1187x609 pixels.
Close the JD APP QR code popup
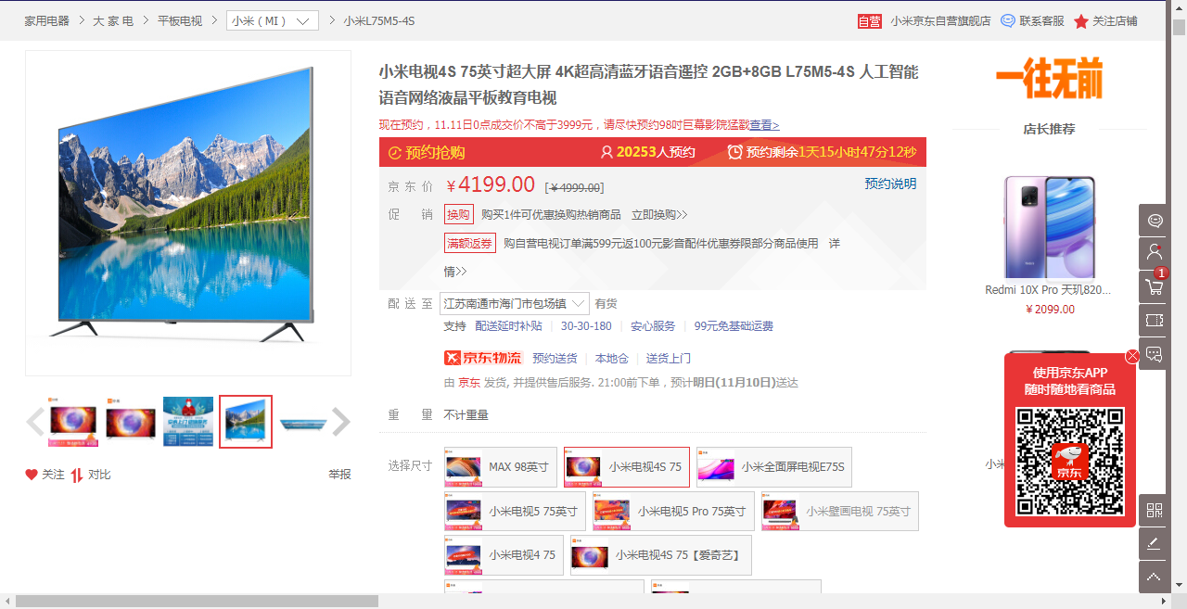coord(1132,356)
